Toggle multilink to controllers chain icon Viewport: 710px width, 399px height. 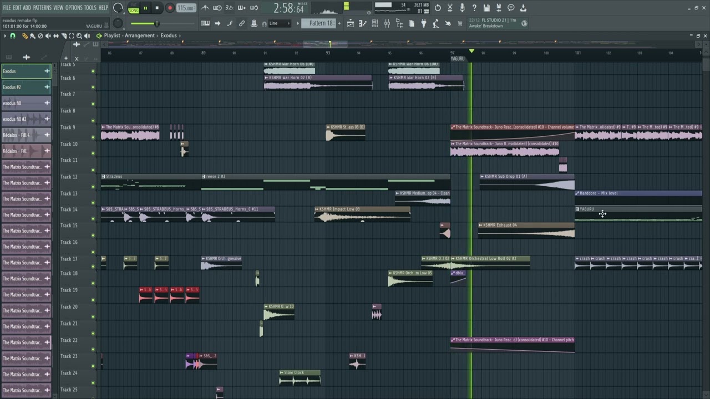[x=242, y=23]
